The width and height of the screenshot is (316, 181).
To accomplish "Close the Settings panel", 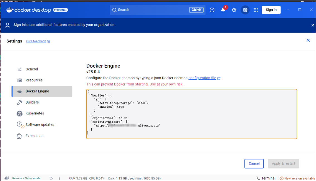I will (x=308, y=40).
